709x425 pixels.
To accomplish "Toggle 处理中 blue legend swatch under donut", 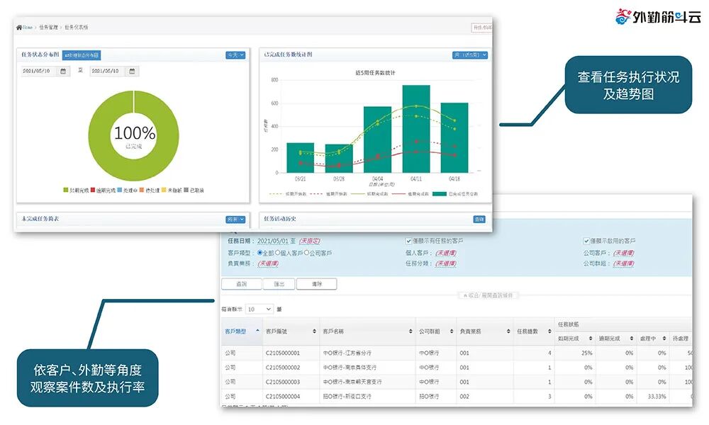I will point(120,190).
